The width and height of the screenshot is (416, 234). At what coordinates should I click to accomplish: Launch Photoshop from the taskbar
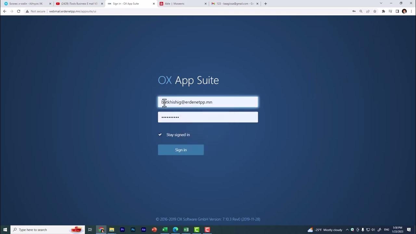click(x=133, y=230)
